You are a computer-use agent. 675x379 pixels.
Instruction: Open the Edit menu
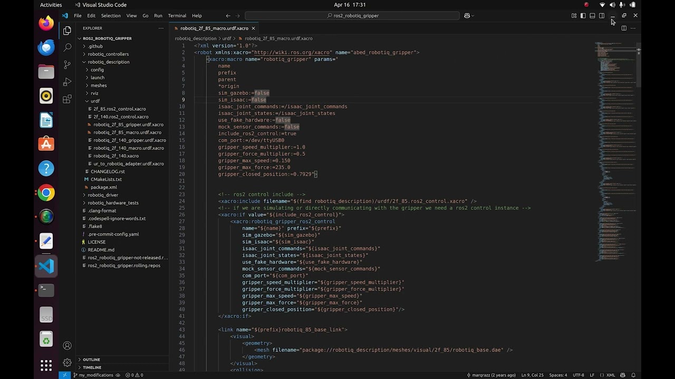[x=91, y=16]
